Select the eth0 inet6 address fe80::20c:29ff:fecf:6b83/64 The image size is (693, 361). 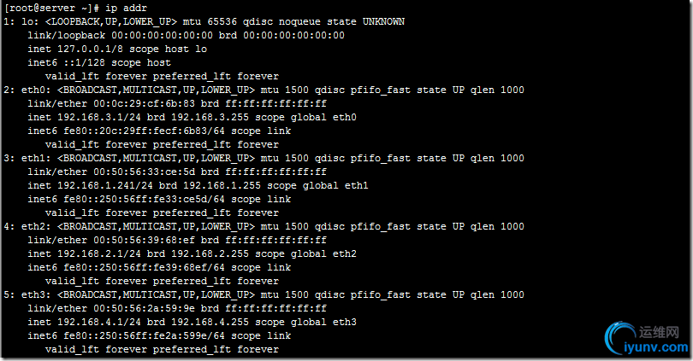[x=144, y=131]
